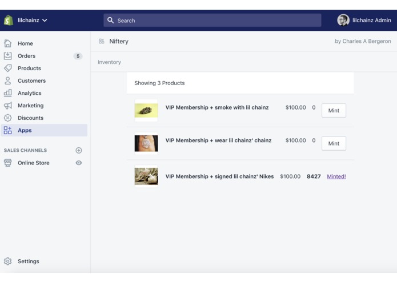The width and height of the screenshot is (397, 282).
Task: Click the Online Store storefront icon
Action: pos(8,163)
